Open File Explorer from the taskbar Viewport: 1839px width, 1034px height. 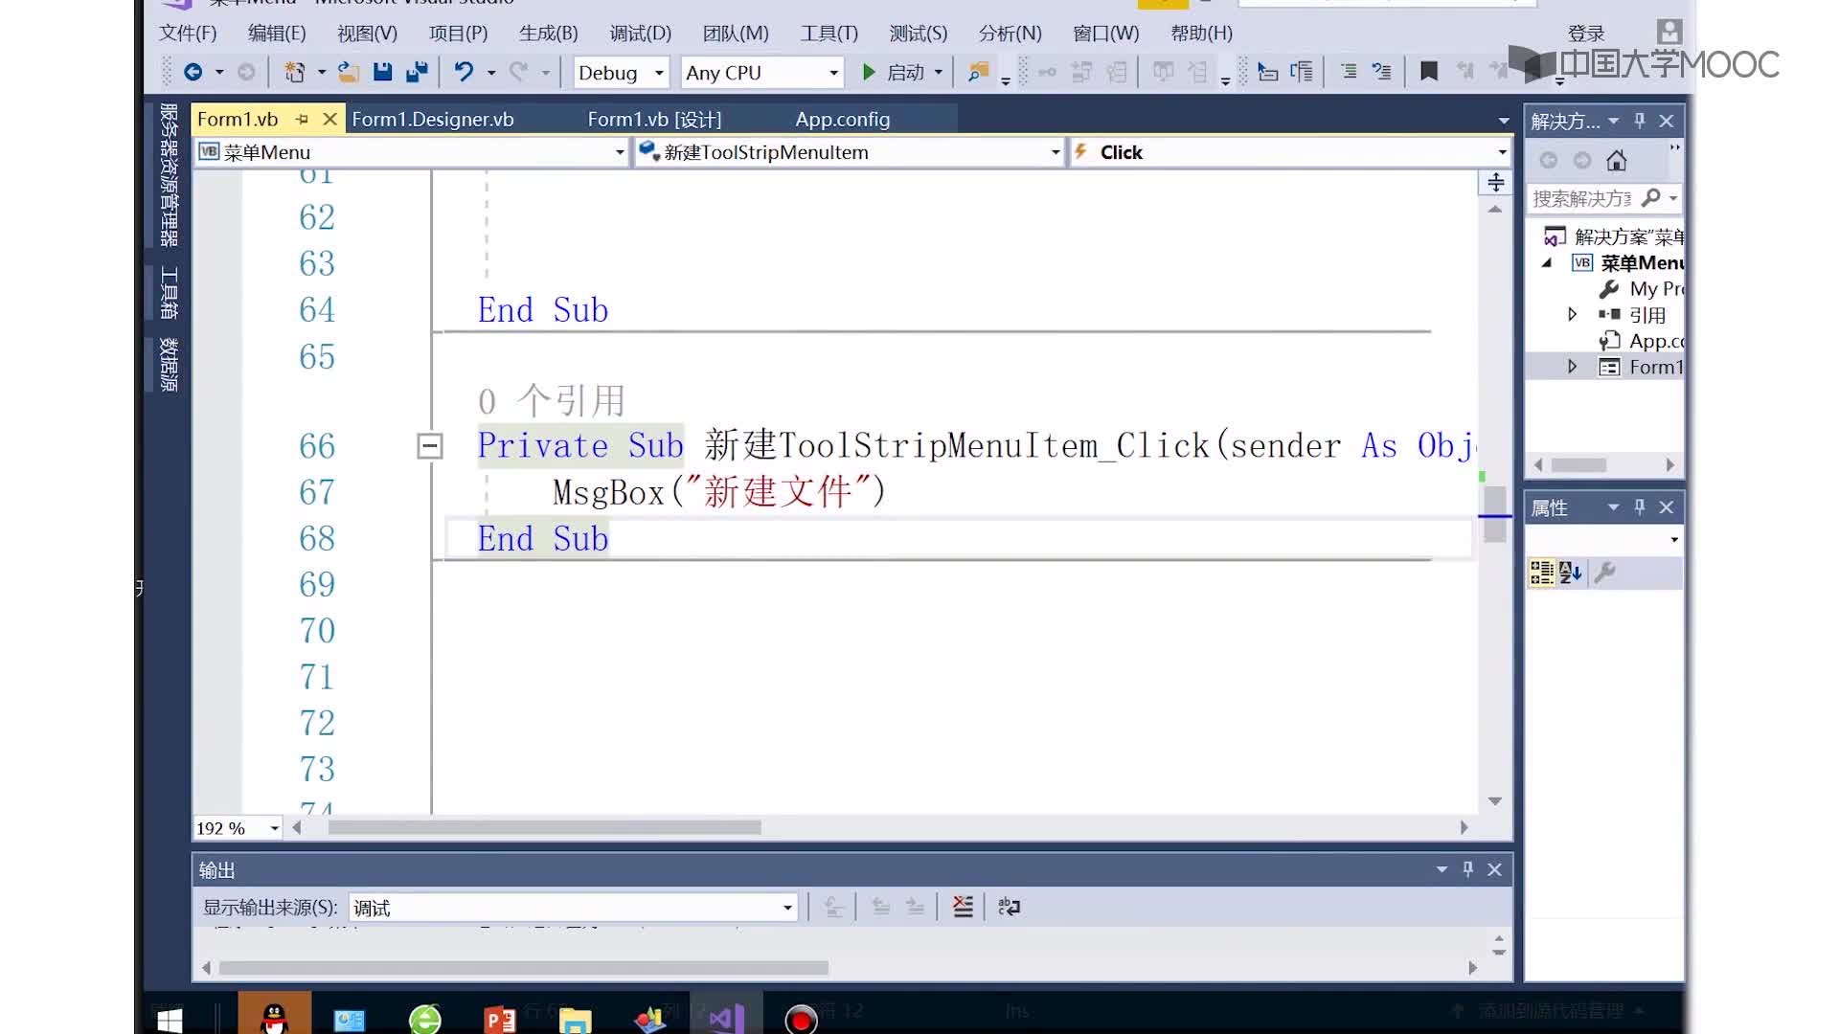pos(575,1021)
